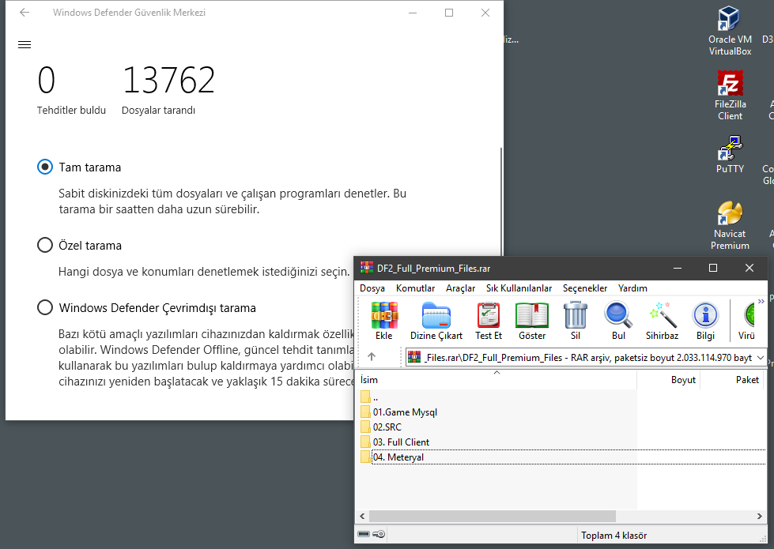Screen dimensions: 774x549
Task: Go up one folder using the arrow
Action: tap(372, 356)
